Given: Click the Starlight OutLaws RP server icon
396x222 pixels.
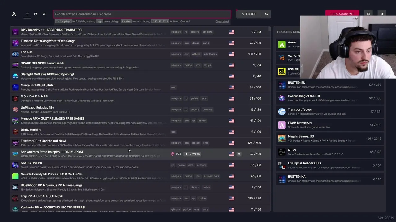Looking at the screenshot, I should coord(15,76).
